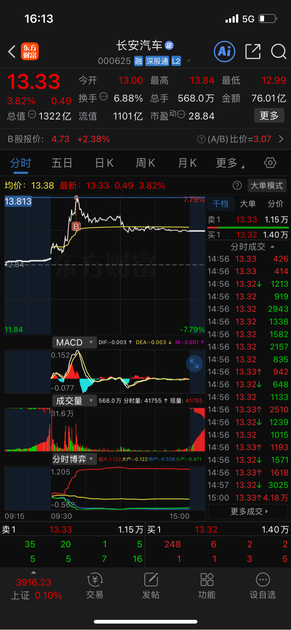The image size is (291, 630).
Task: Tap the B buy marker on chart
Action: [x=76, y=227]
